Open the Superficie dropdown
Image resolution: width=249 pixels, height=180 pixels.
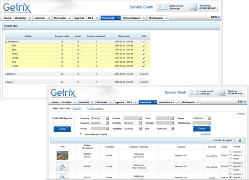pos(140,129)
